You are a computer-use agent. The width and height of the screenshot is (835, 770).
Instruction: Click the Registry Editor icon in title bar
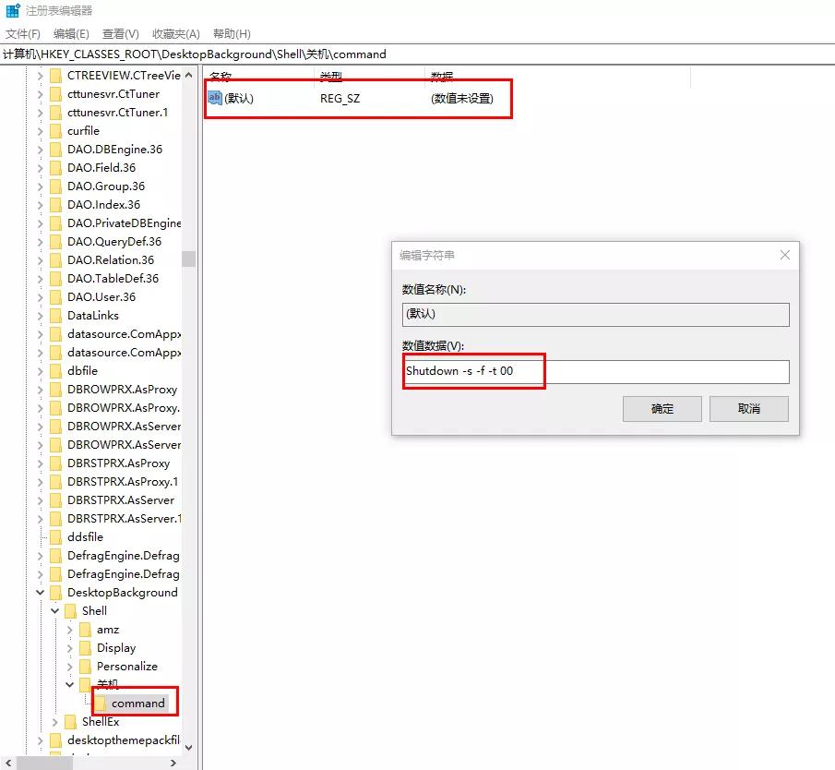coord(12,12)
